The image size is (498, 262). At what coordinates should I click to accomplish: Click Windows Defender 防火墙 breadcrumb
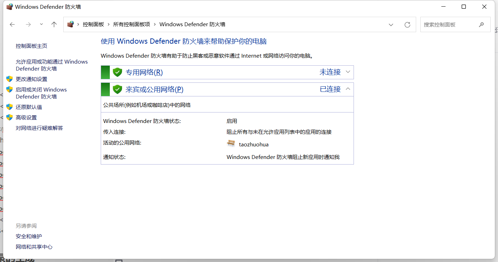192,24
